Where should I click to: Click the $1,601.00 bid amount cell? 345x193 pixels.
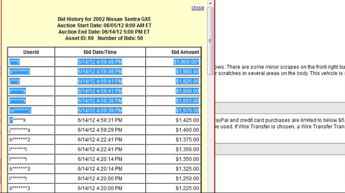(x=187, y=101)
